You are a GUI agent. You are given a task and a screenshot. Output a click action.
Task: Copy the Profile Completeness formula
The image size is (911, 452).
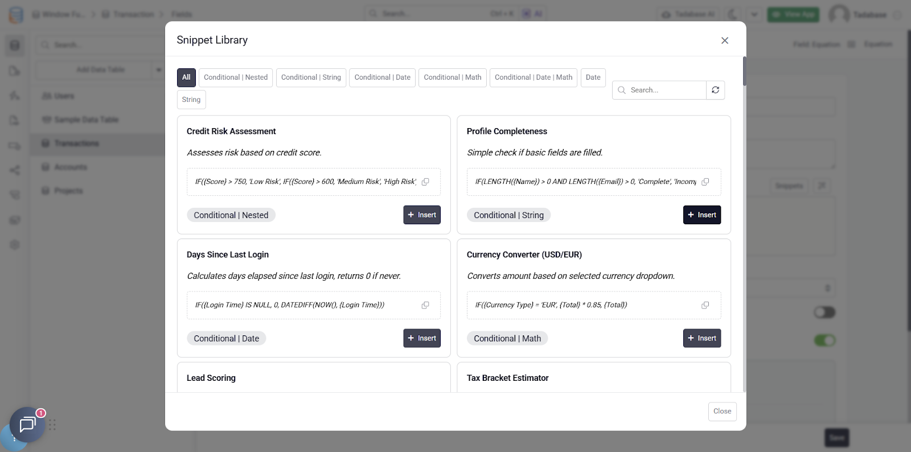click(x=705, y=182)
